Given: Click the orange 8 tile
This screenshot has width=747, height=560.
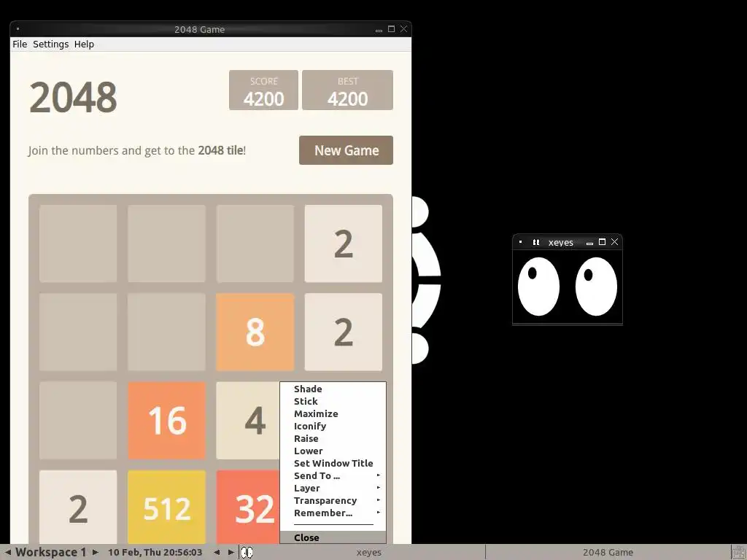Looking at the screenshot, I should [255, 332].
